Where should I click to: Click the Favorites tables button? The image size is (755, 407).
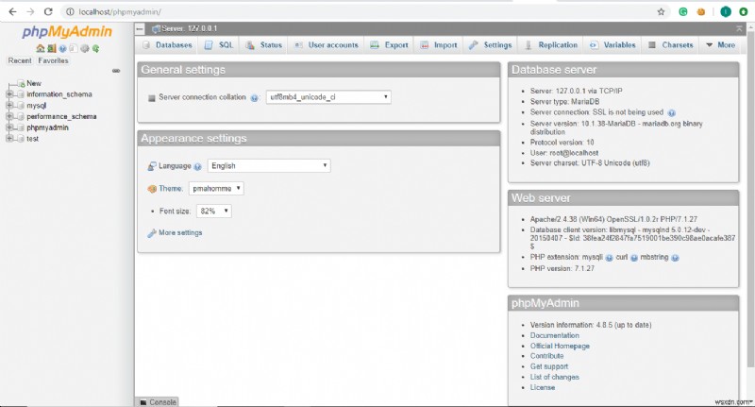53,60
